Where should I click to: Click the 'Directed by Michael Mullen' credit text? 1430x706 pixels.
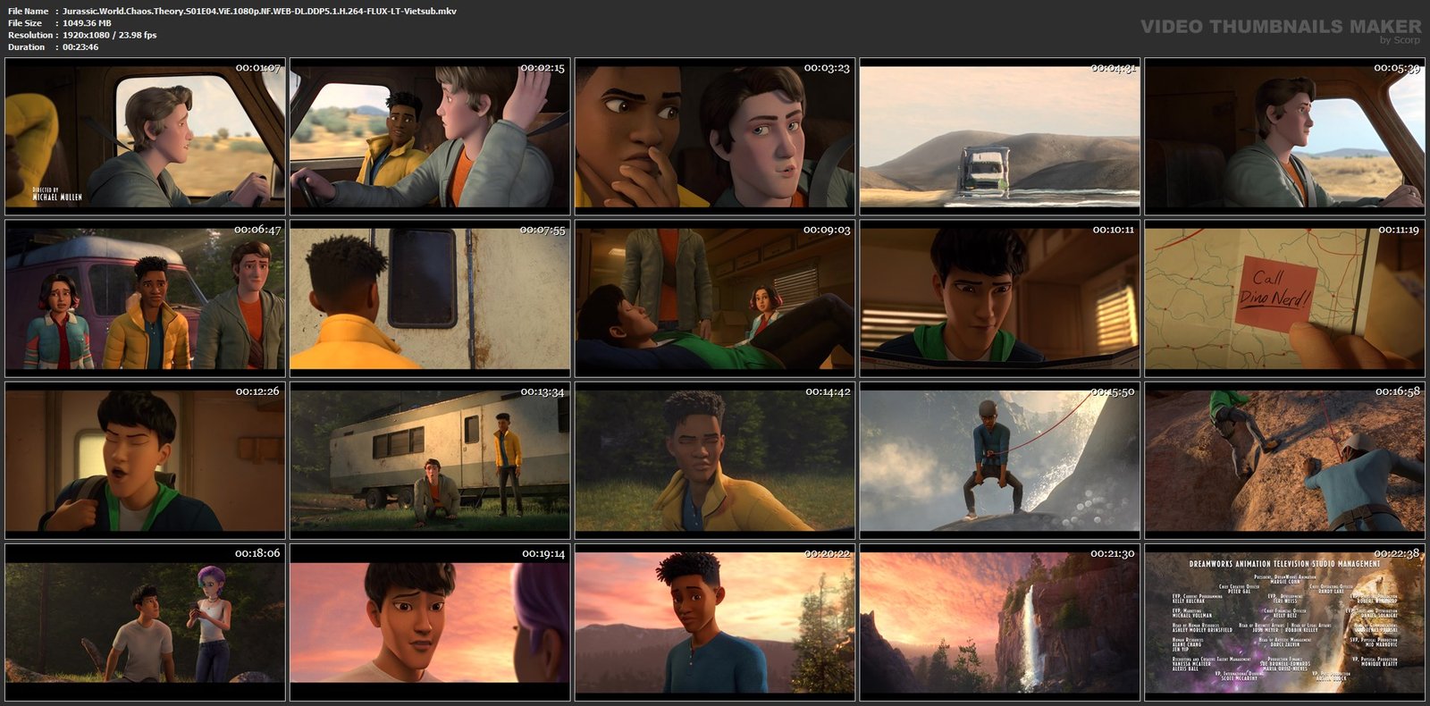click(x=56, y=193)
